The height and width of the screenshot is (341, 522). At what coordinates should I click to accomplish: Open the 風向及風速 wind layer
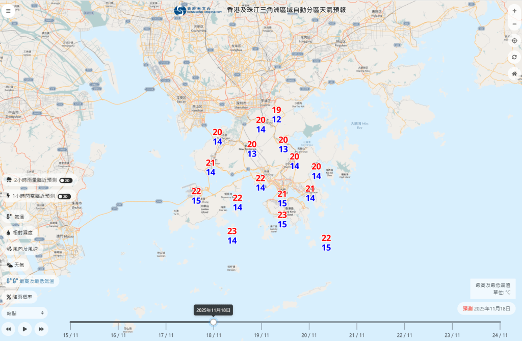click(x=8, y=249)
